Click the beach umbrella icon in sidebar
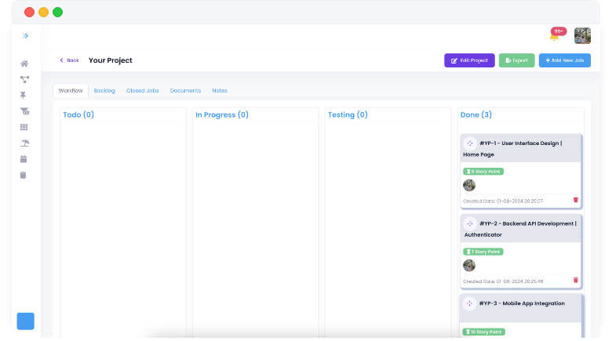This screenshot has height=341, width=612. pyautogui.click(x=24, y=143)
